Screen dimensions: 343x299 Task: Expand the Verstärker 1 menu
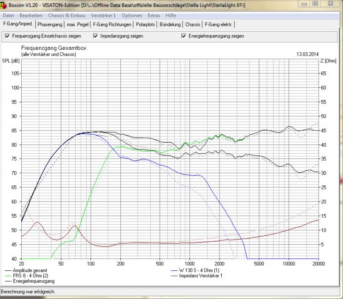pos(104,16)
